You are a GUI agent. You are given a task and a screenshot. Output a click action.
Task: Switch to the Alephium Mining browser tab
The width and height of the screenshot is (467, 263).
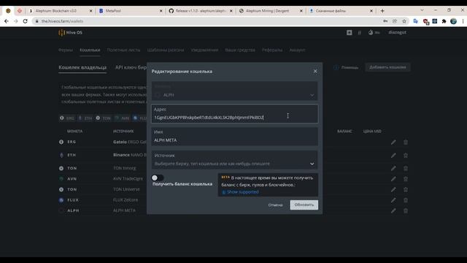point(271,11)
